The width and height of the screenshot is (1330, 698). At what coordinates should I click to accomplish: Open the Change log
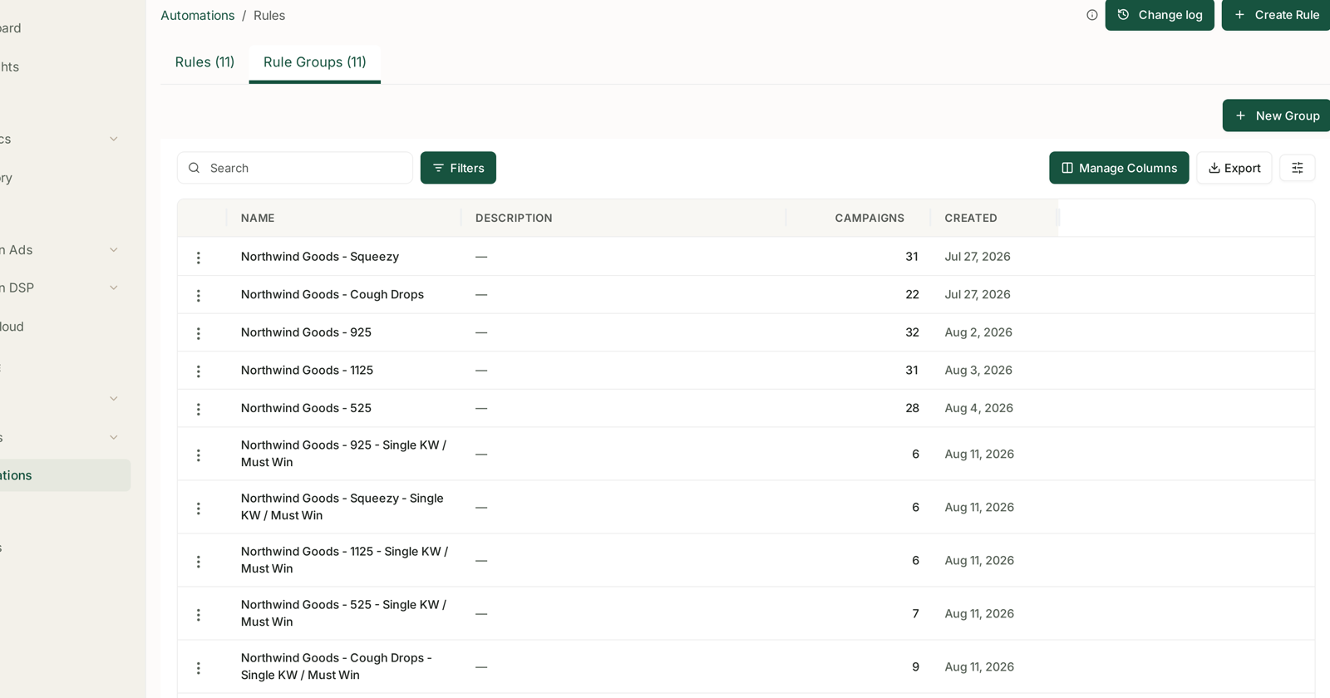[x=1160, y=15]
